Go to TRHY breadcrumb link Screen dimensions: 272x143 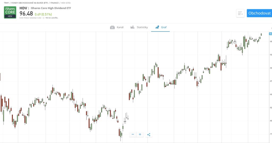pos(6,3)
